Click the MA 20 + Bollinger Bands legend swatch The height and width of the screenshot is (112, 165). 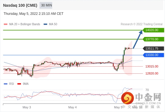tap(6, 24)
